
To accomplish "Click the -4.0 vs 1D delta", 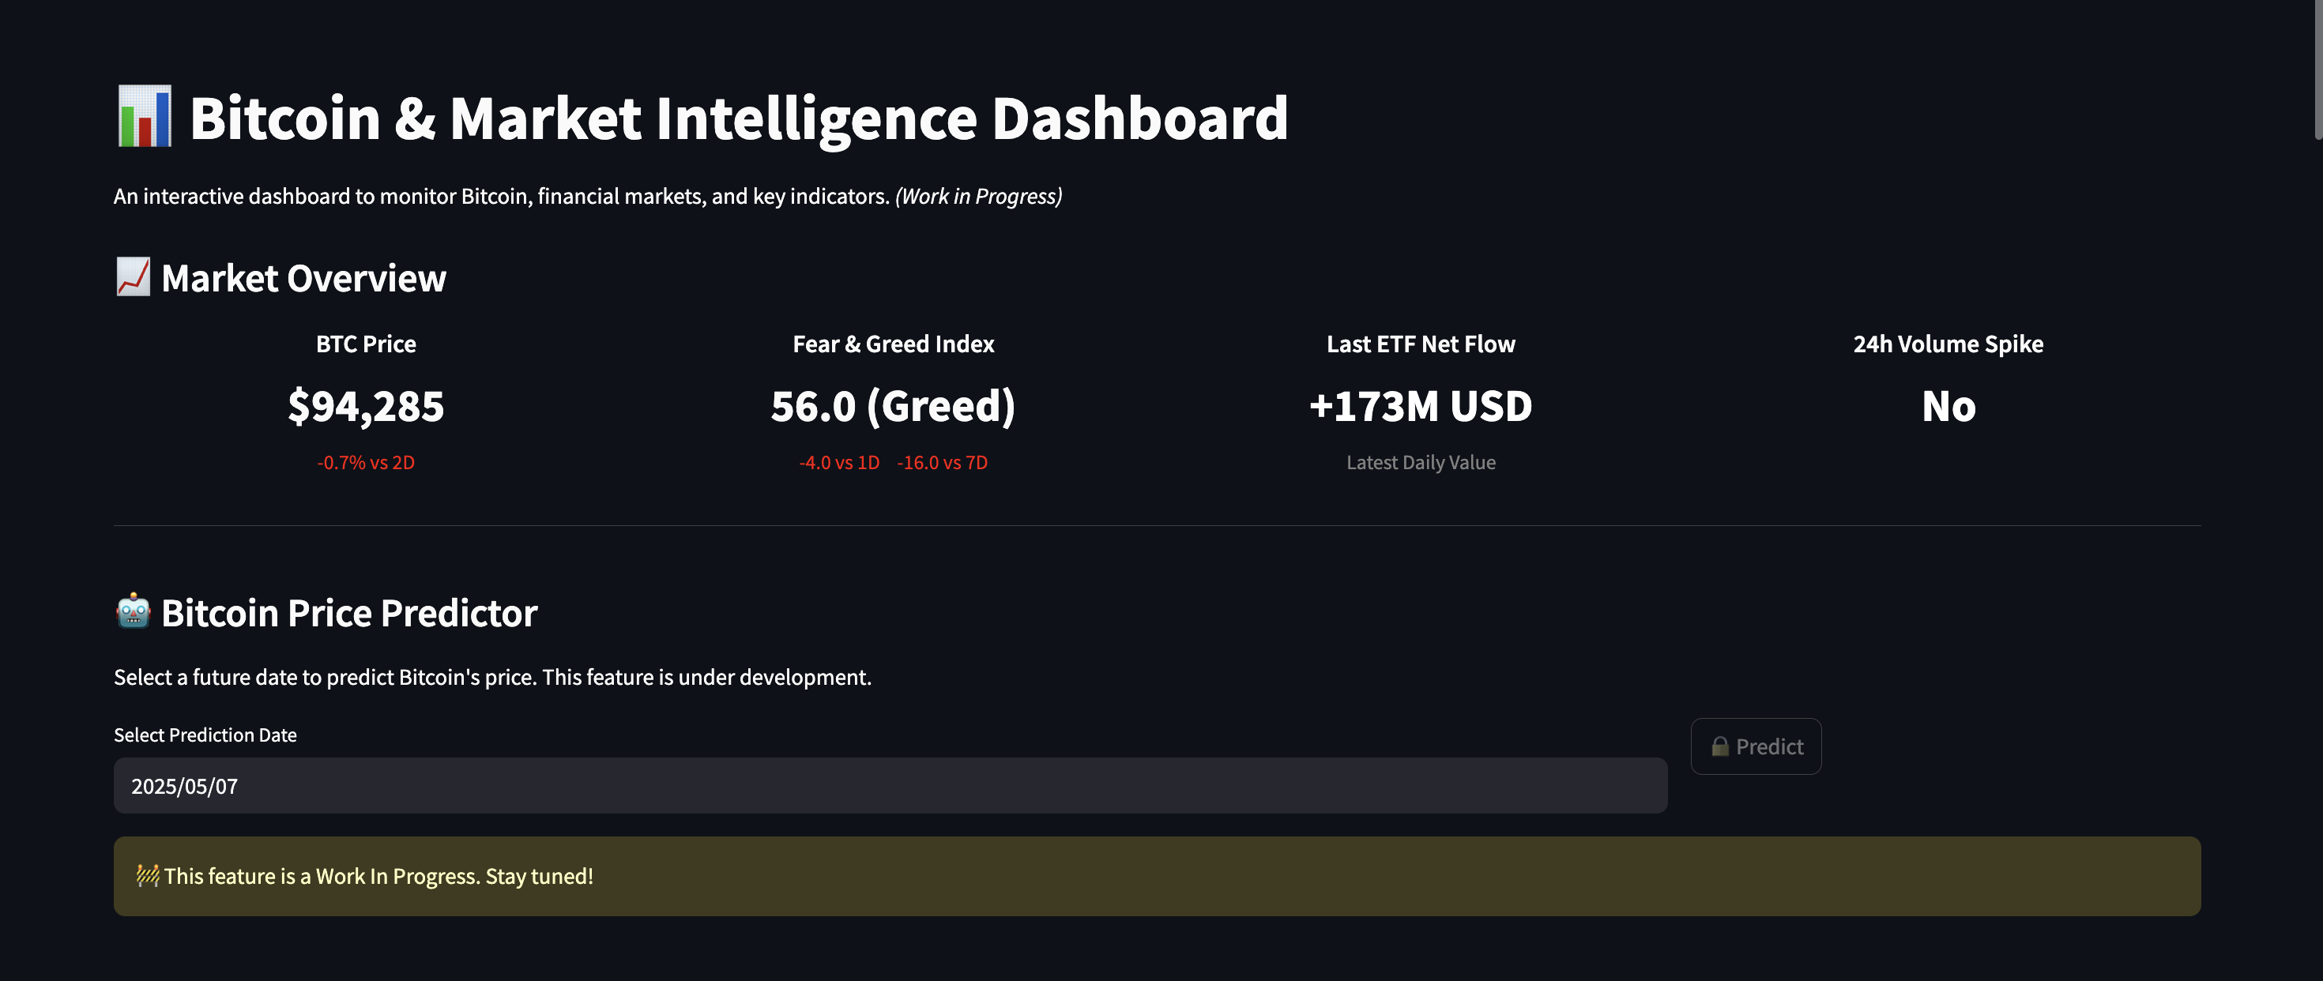I will pos(838,463).
